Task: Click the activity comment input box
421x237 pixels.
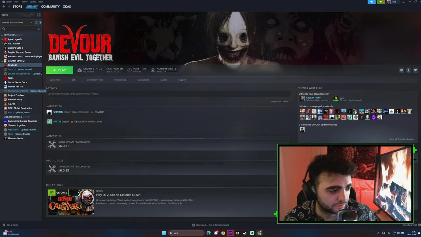Action: tap(168, 94)
